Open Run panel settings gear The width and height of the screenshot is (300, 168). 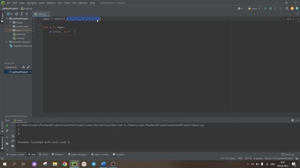(x=292, y=120)
